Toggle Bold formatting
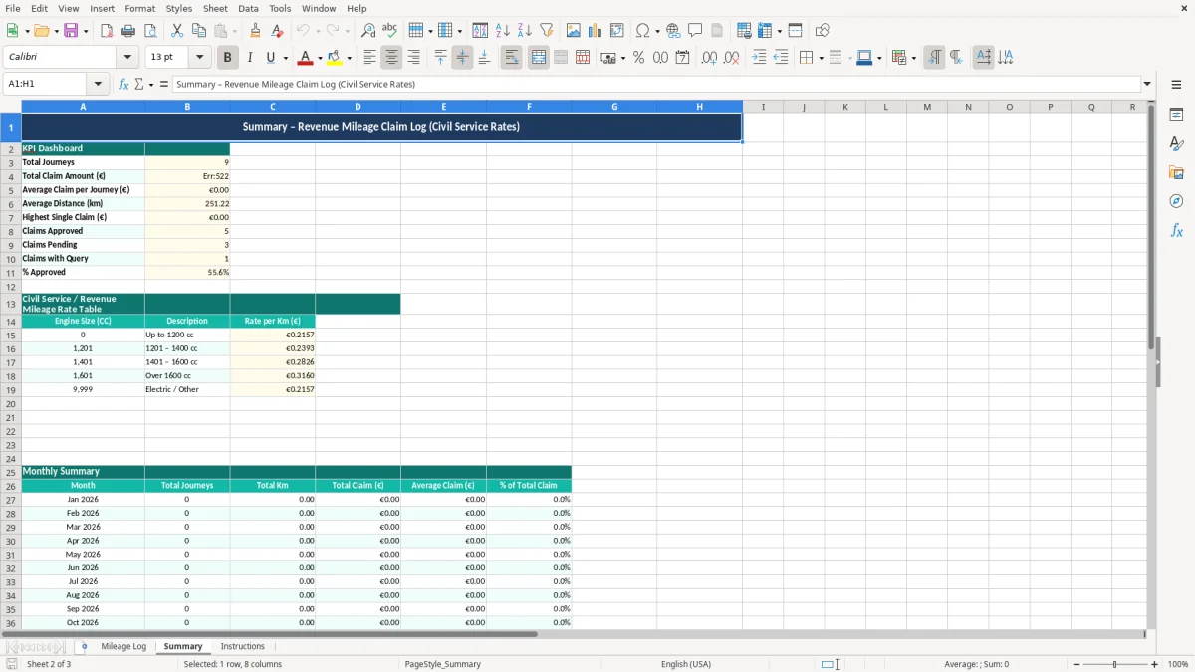Viewport: 1195px width, 672px height. pyautogui.click(x=228, y=58)
